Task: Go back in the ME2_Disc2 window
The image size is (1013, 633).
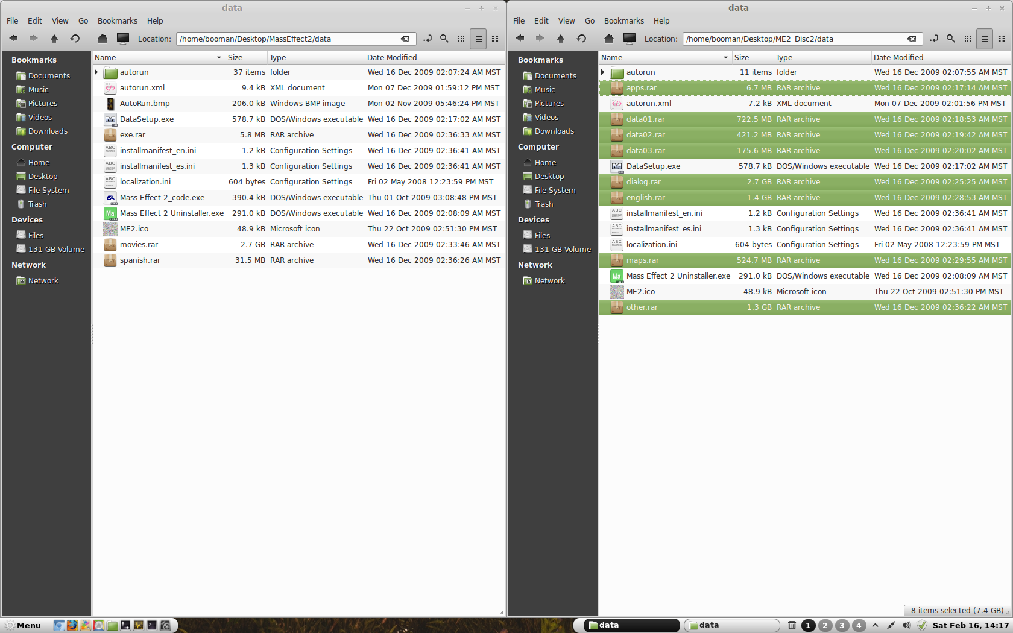Action: 520,39
